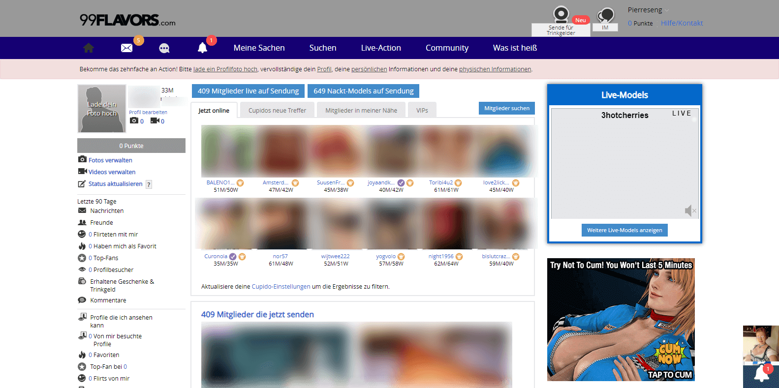
Task: Click Fotos verwalten link
Action: click(x=110, y=160)
